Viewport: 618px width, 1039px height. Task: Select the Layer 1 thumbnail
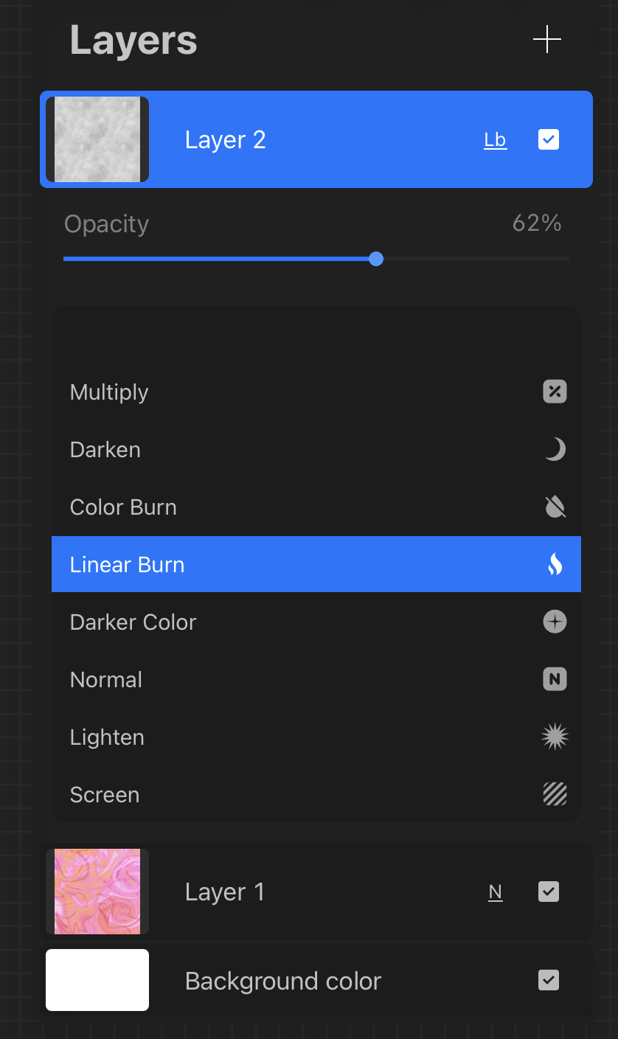click(x=97, y=892)
